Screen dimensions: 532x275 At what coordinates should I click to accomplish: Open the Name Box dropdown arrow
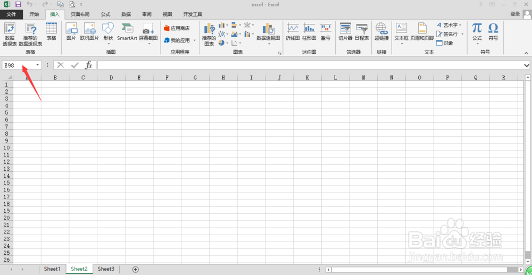tap(37, 65)
